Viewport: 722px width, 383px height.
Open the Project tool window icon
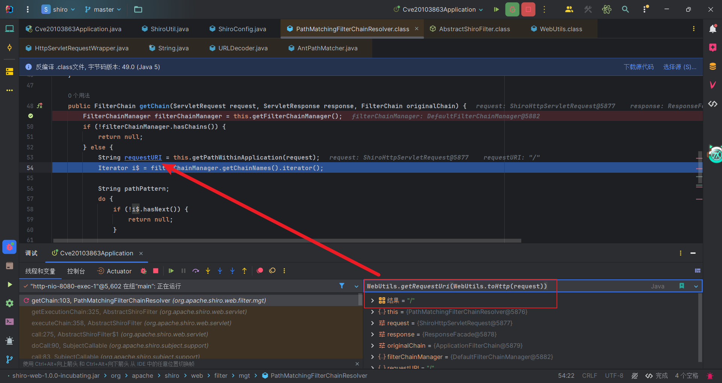(x=9, y=29)
